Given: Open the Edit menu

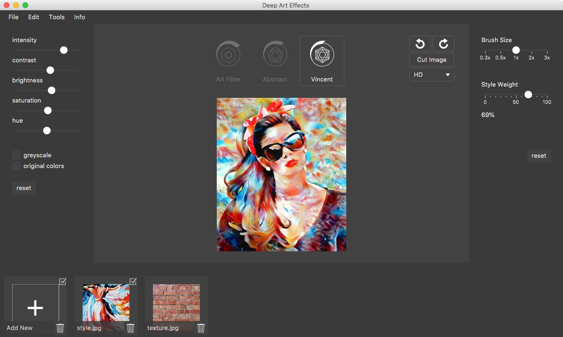Looking at the screenshot, I should click(x=34, y=17).
